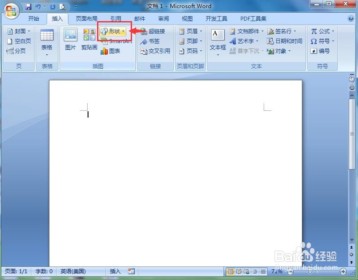Switch to 引用 tab
358x280 pixels.
(x=115, y=19)
